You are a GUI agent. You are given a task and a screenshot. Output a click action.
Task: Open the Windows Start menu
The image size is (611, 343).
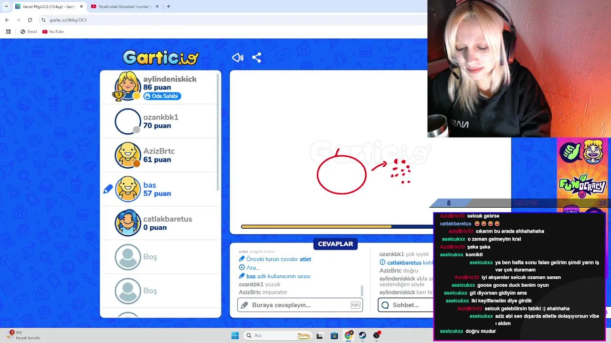pyautogui.click(x=235, y=335)
